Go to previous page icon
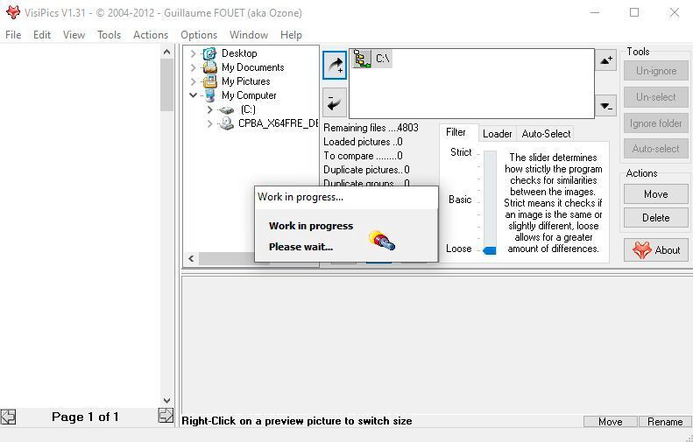 point(8,417)
